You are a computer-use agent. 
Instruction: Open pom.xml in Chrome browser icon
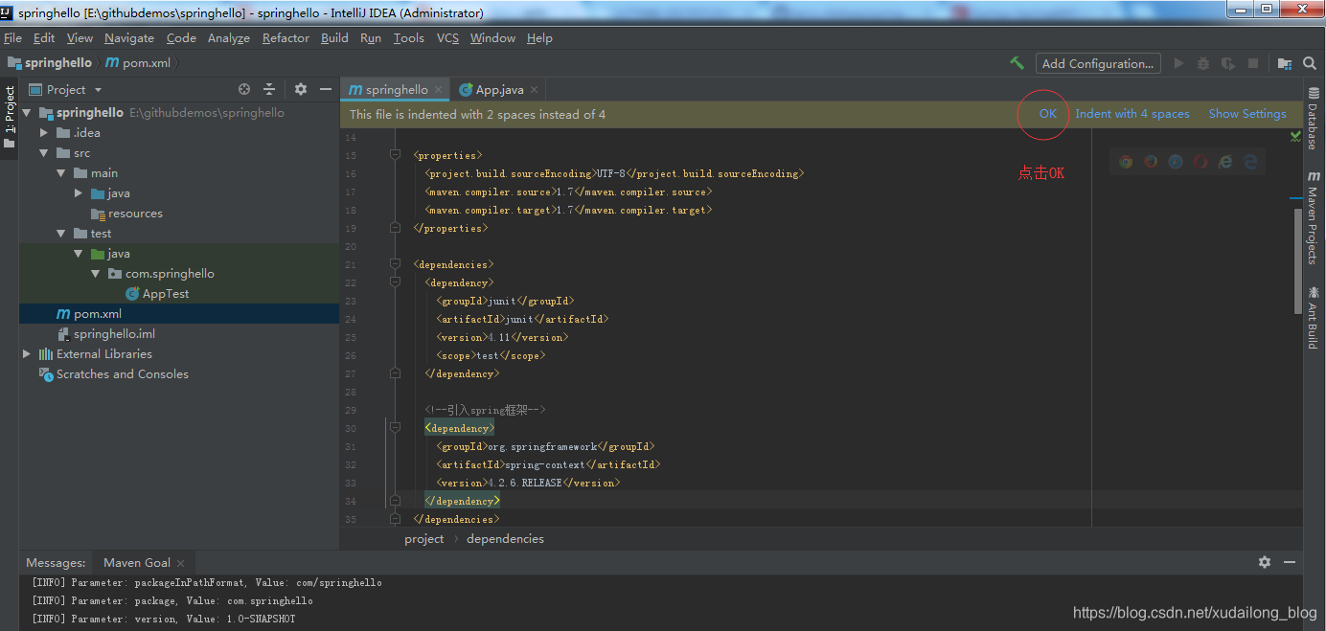(1126, 162)
